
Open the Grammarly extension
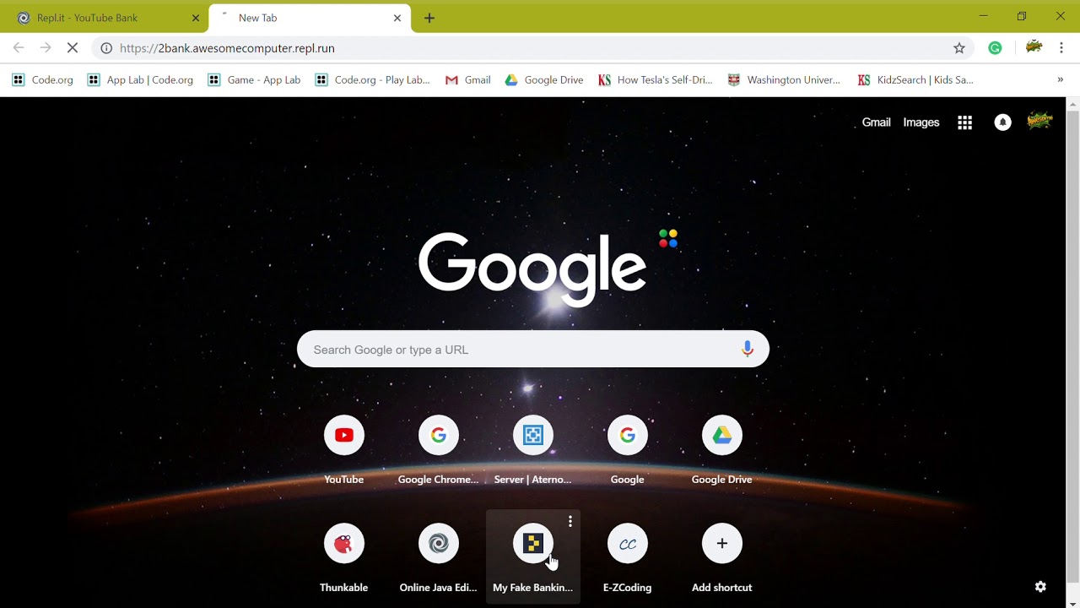[996, 48]
